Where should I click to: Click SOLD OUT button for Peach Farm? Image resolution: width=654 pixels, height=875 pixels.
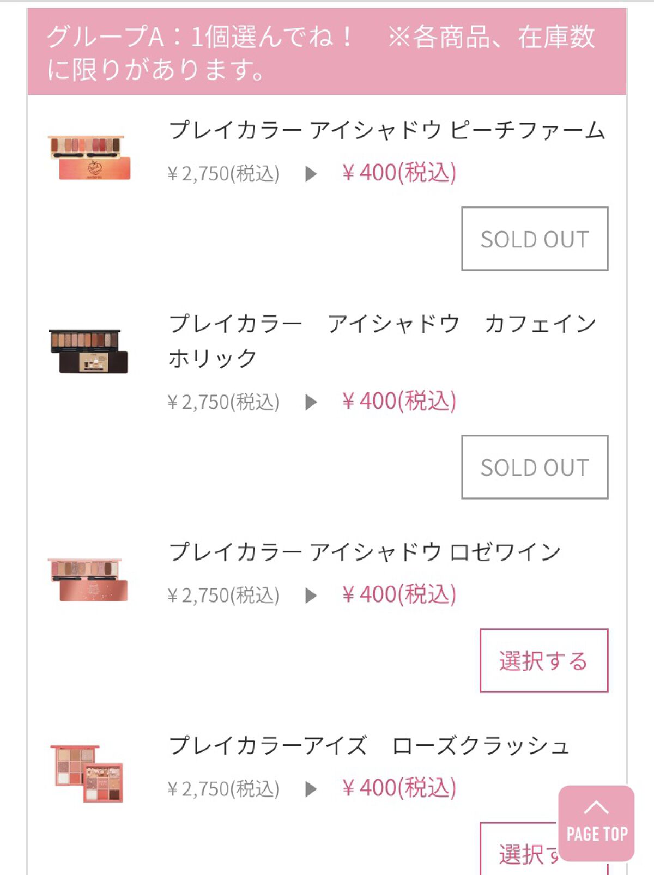point(534,239)
